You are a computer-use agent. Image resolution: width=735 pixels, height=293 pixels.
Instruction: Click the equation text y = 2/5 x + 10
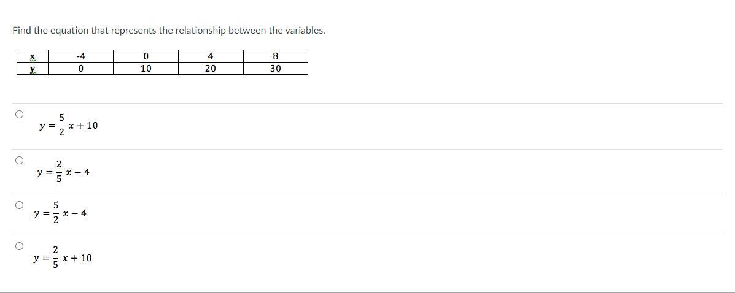coord(63,258)
